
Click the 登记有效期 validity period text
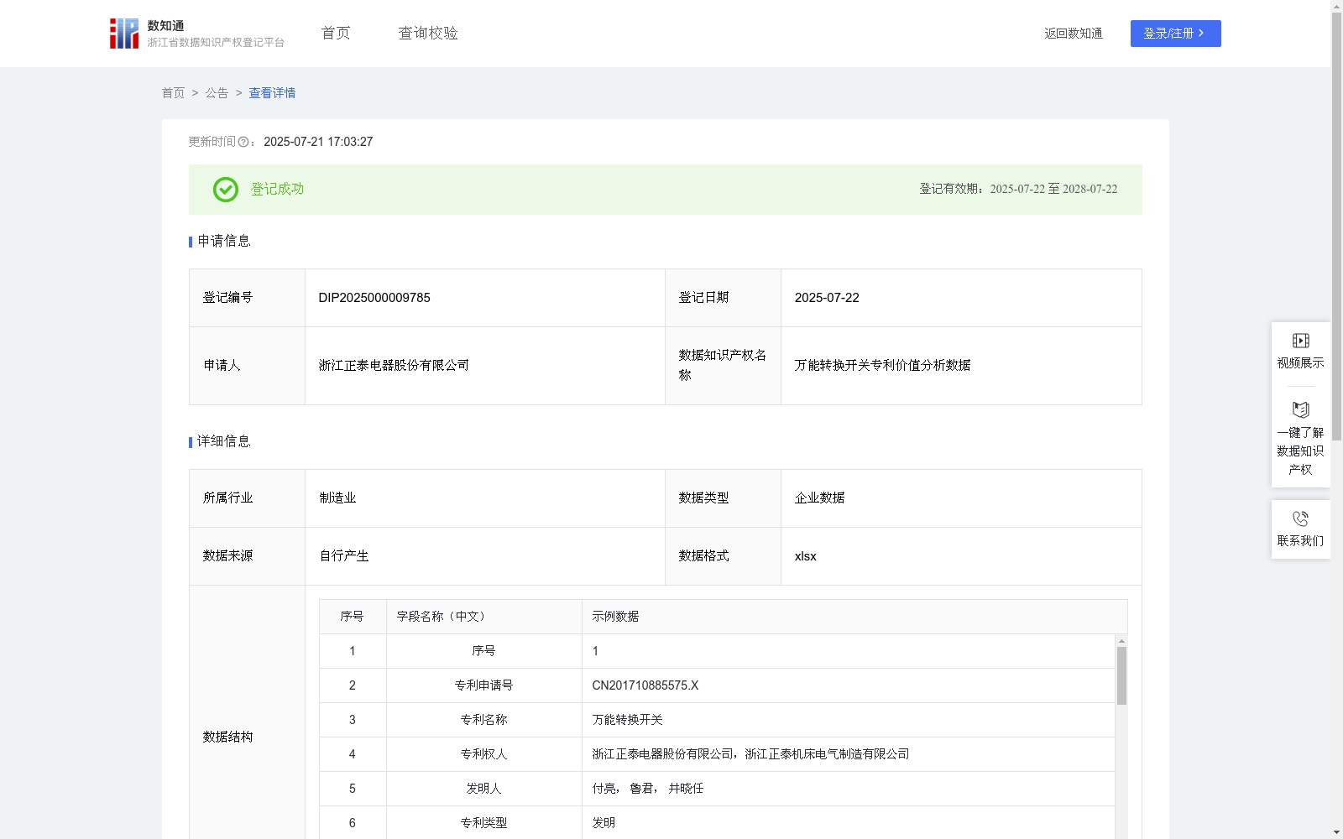(1018, 190)
